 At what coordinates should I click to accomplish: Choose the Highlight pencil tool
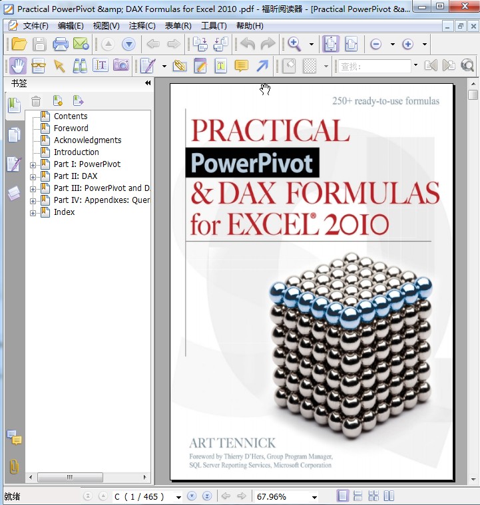point(200,66)
